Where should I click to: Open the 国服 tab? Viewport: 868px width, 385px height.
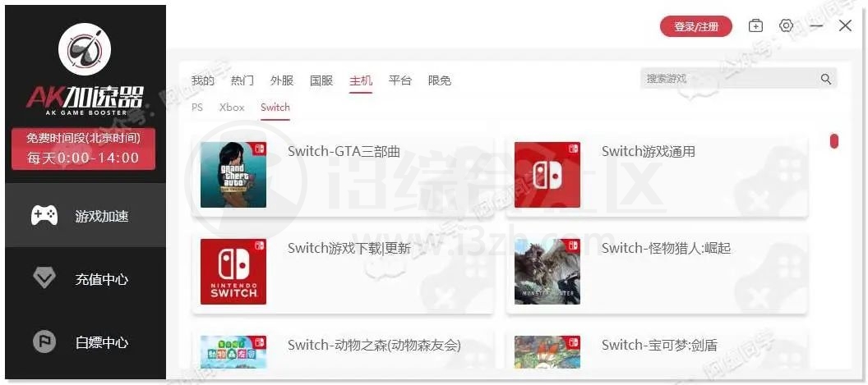pyautogui.click(x=321, y=80)
